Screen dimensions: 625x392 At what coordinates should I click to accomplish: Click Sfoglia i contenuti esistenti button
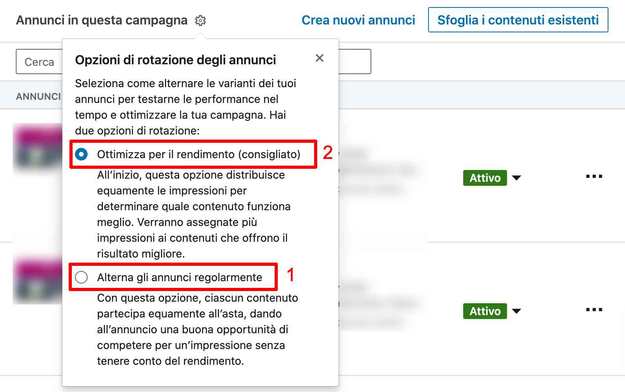[518, 20]
